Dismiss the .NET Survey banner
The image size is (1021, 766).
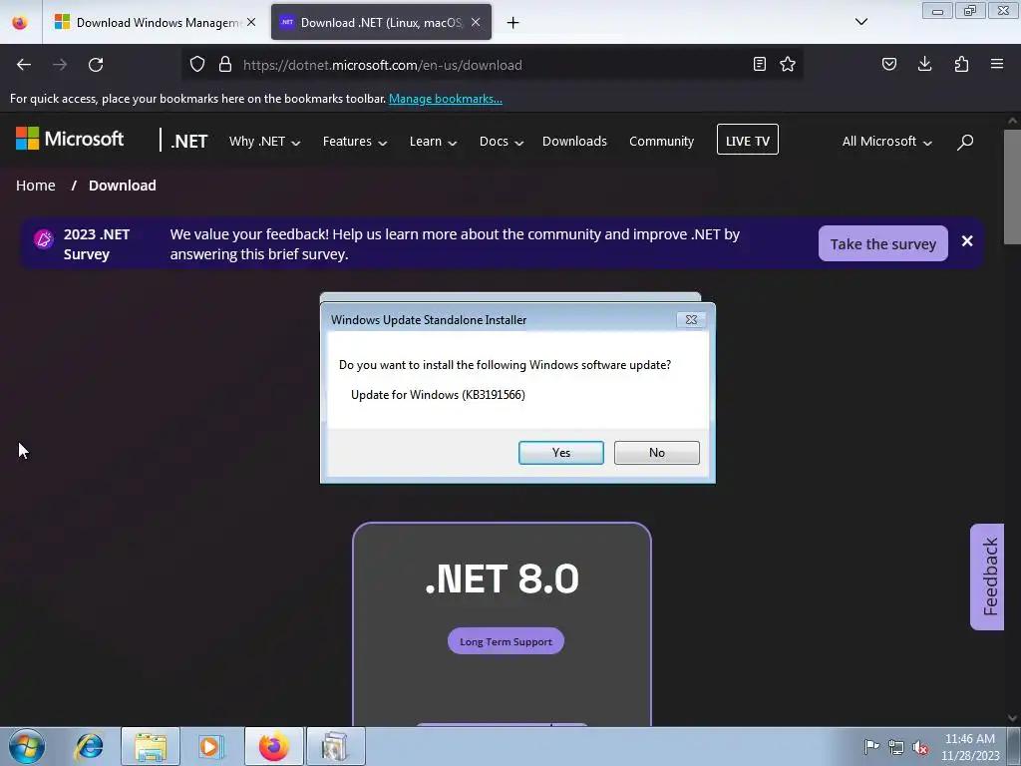[967, 241]
